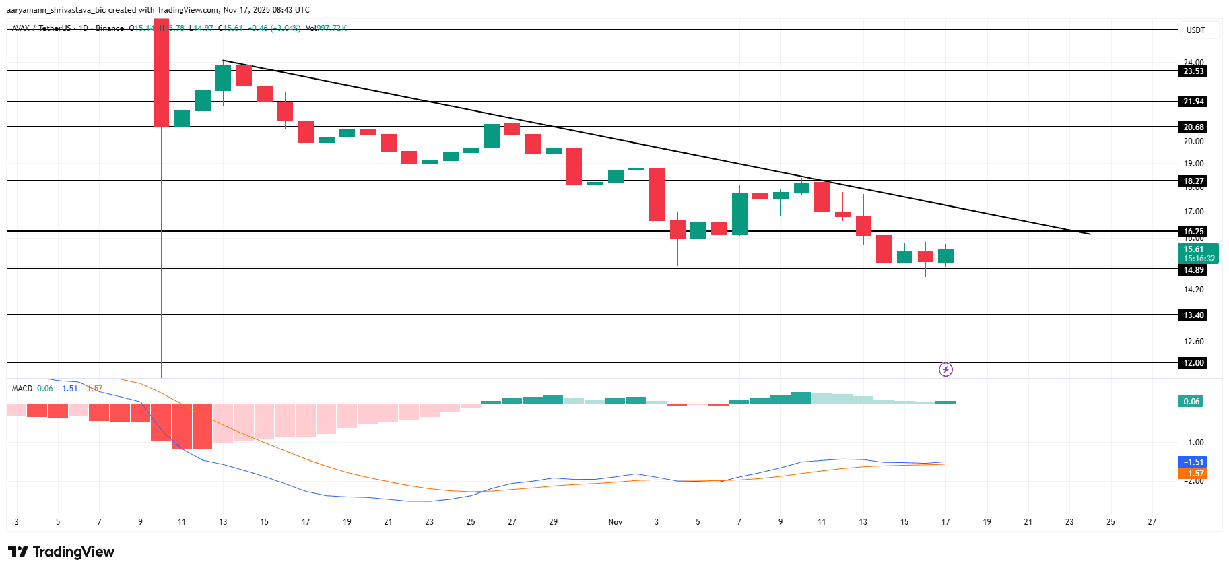
Task: Select the 16.25 price level label
Action: click(1193, 232)
